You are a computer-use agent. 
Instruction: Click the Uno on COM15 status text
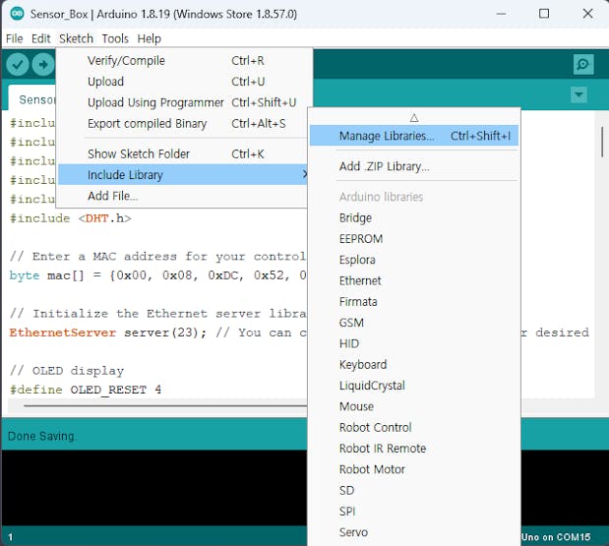pos(556,537)
